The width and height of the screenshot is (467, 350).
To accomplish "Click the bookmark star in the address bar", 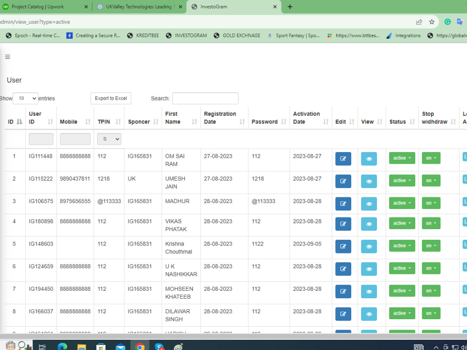I will [x=432, y=21].
